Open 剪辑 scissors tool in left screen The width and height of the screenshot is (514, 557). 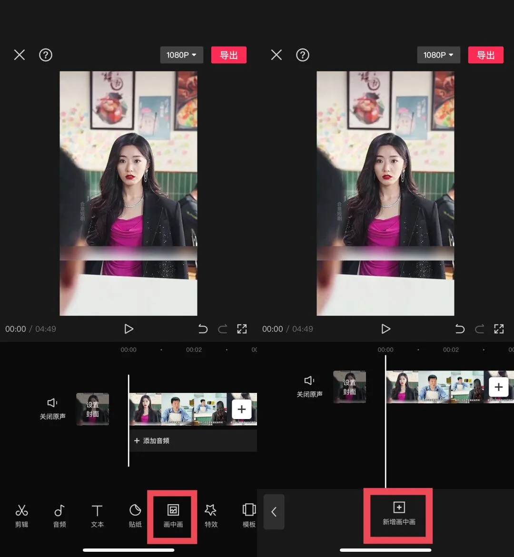[21, 516]
